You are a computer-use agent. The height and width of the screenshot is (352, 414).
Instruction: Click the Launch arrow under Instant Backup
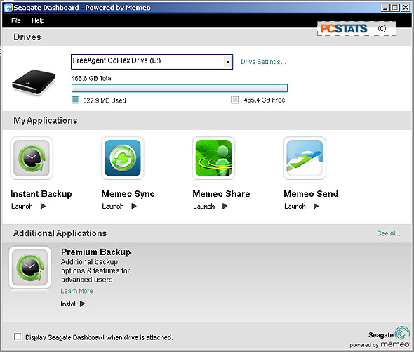pos(43,207)
